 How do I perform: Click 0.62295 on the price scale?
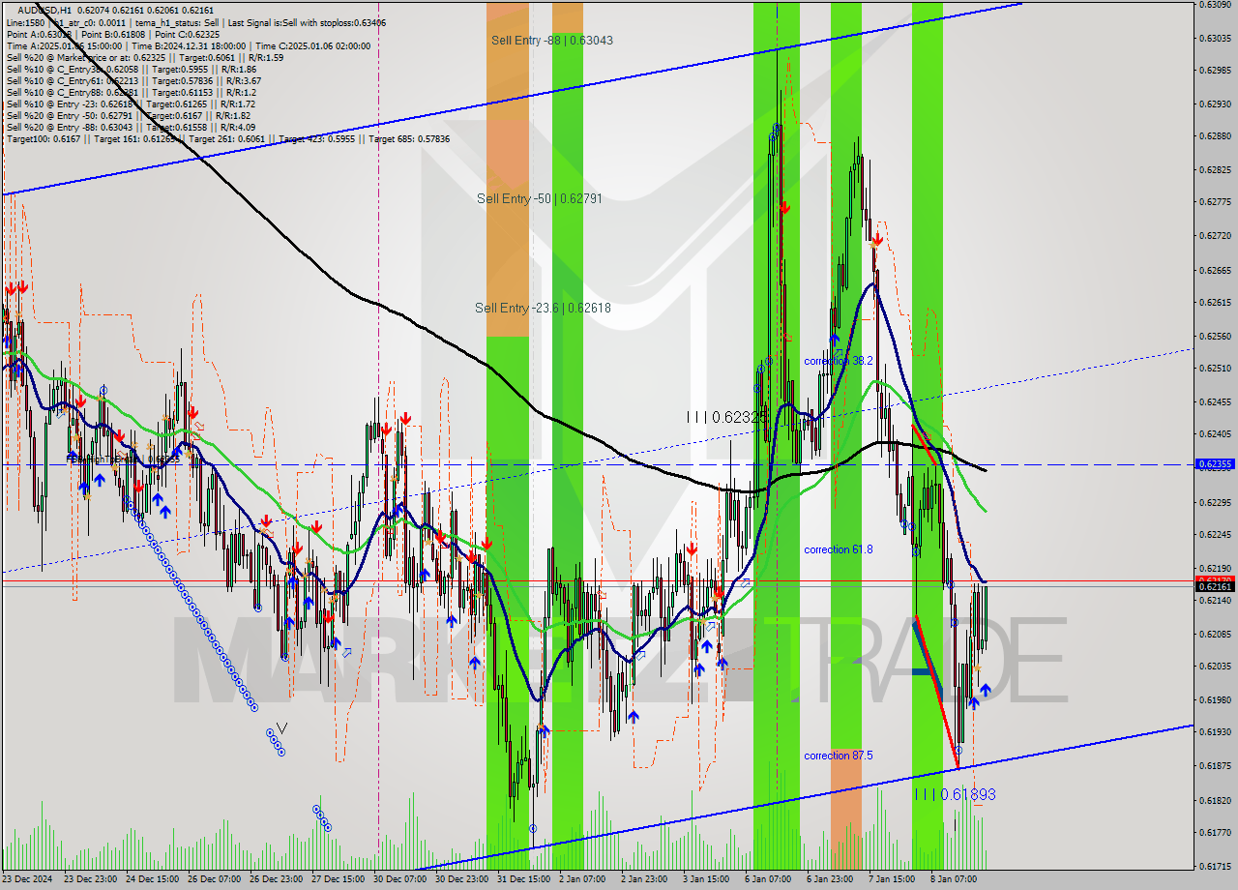coord(1216,502)
